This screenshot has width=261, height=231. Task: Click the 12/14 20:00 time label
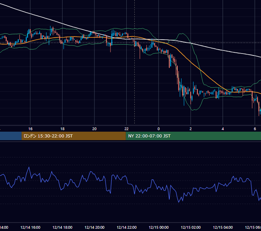94,227
